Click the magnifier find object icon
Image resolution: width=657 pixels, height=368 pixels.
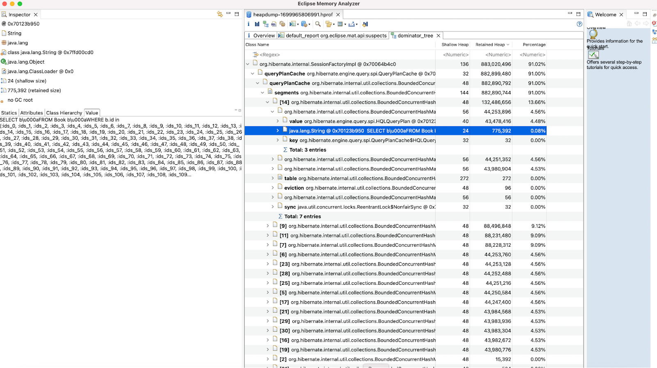coord(318,24)
